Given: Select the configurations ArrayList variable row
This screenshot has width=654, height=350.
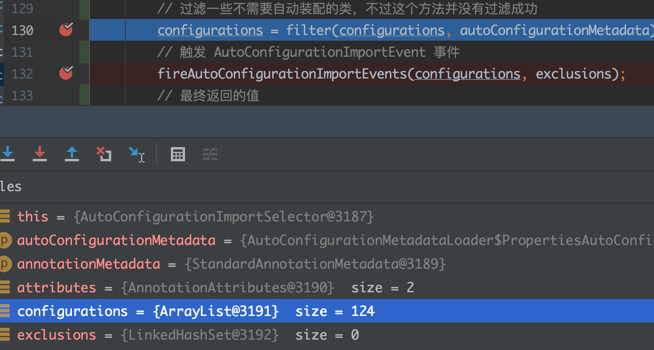Looking at the screenshot, I should click(195, 311).
